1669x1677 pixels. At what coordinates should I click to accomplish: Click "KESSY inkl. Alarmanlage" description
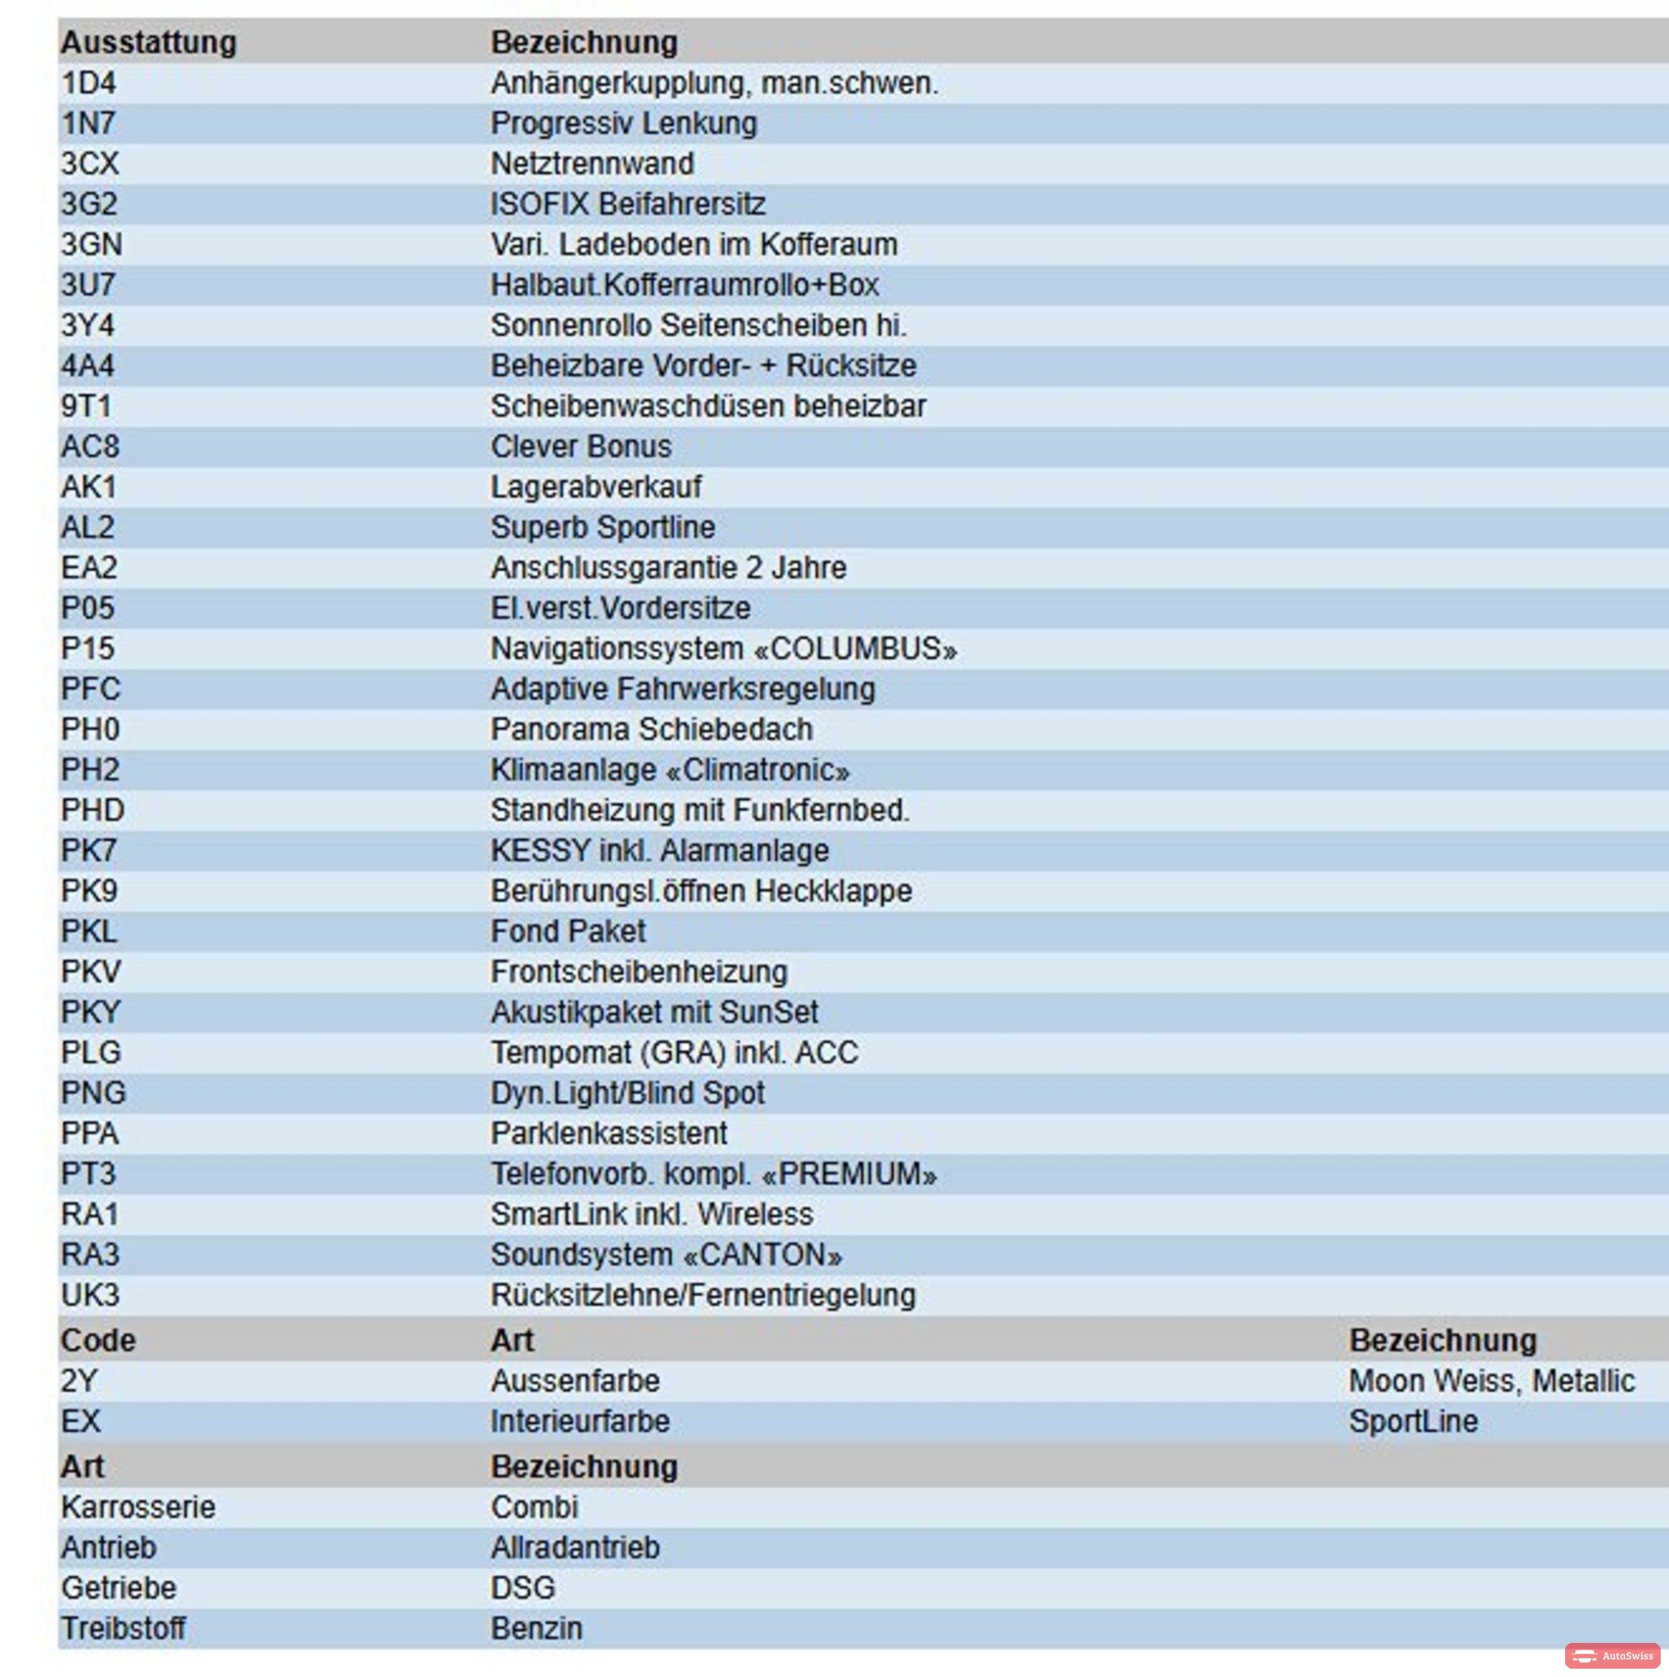(x=659, y=851)
